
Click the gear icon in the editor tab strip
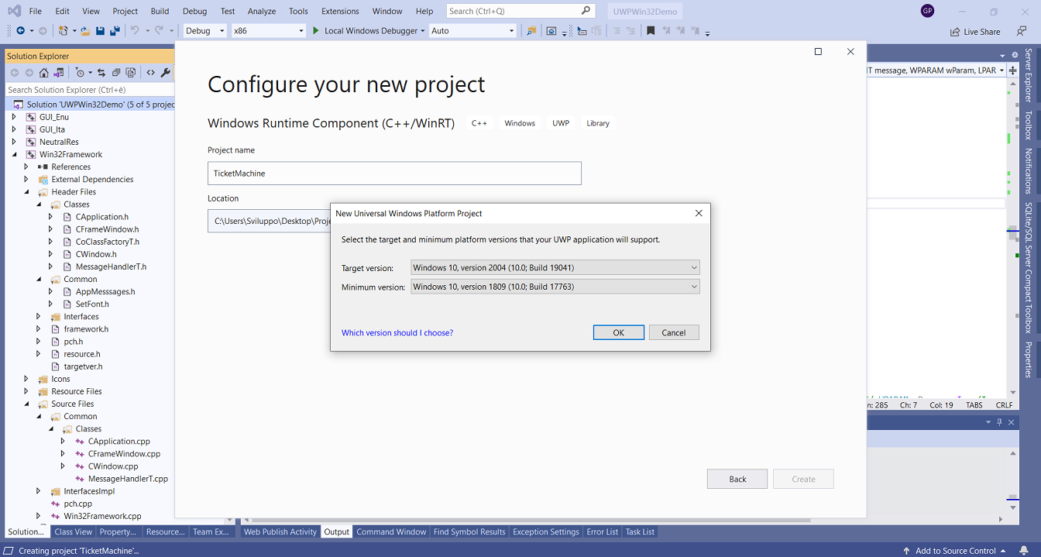[x=1014, y=55]
